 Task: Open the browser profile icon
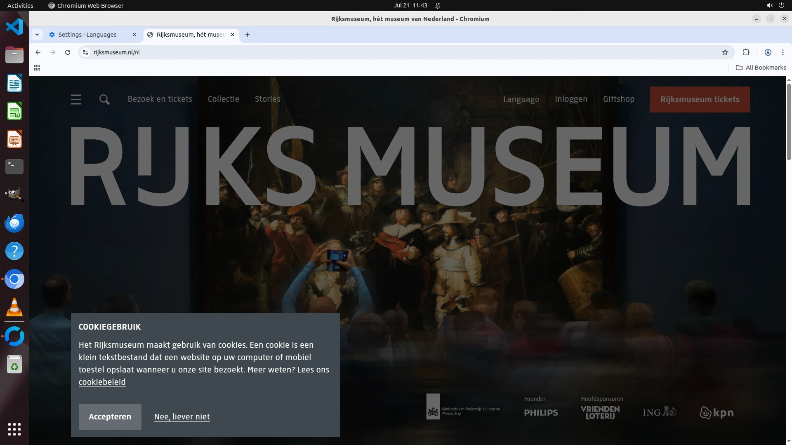point(768,52)
